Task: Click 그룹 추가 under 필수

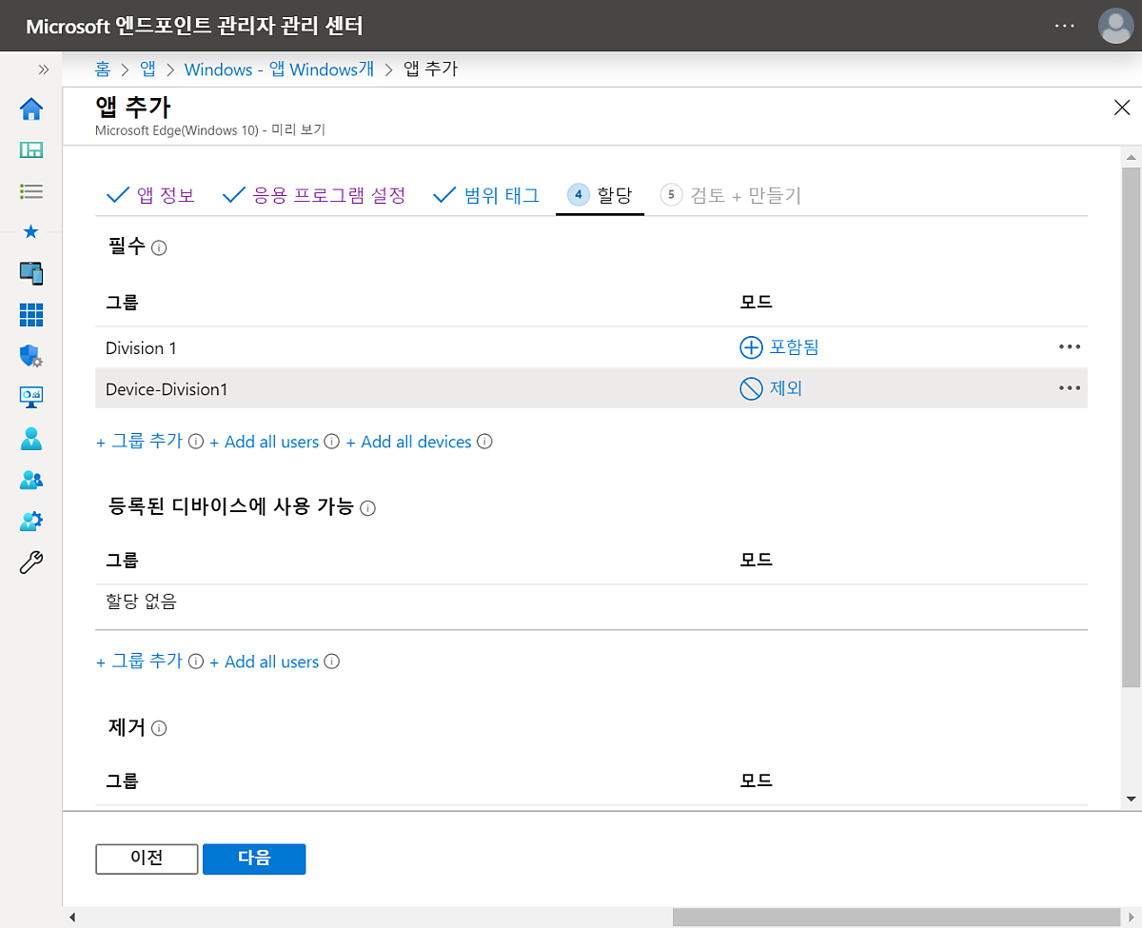Action: (x=139, y=442)
